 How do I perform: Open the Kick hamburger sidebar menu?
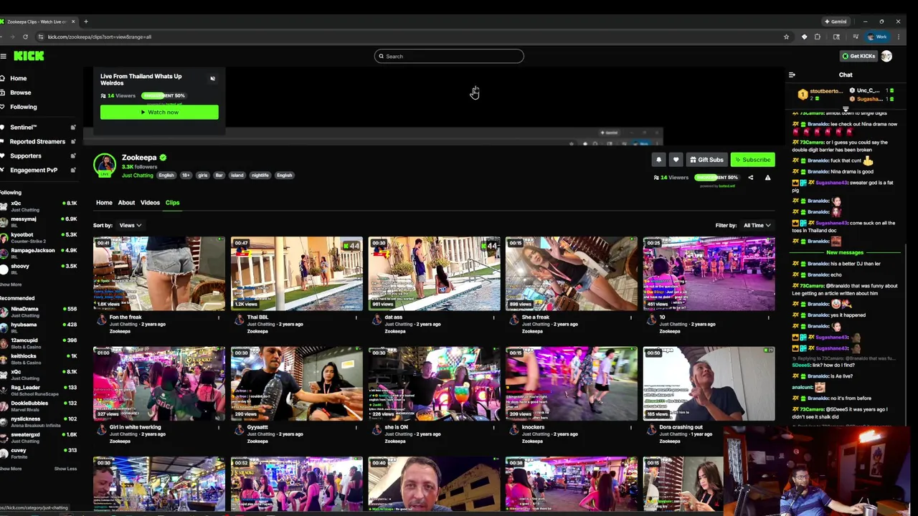4,56
